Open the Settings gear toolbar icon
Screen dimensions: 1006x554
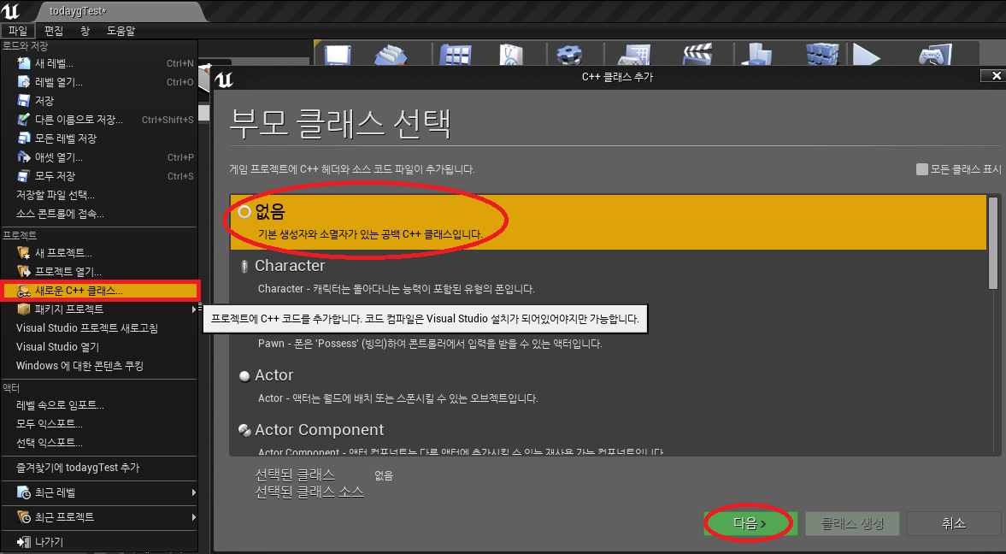pos(568,55)
